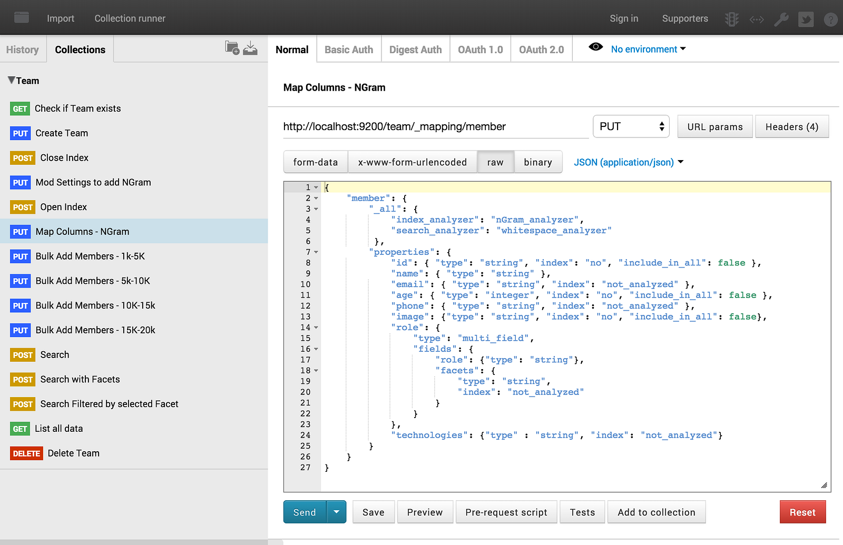
Task: Click the POST badge for Close Index
Action: [x=23, y=158]
